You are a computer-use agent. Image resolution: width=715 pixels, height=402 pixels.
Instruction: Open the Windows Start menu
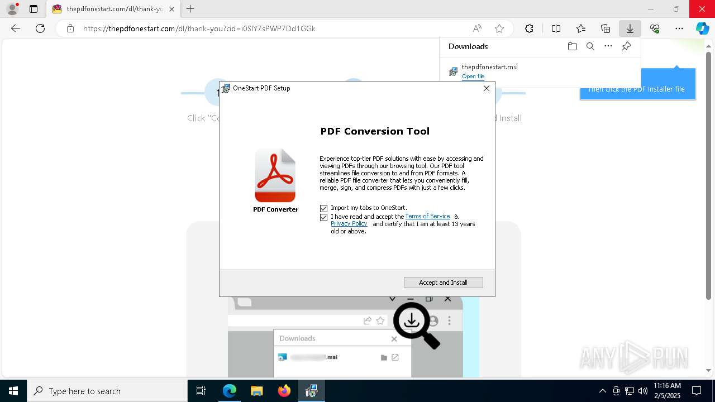click(x=13, y=391)
